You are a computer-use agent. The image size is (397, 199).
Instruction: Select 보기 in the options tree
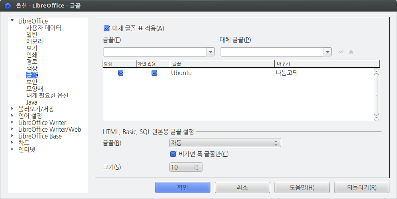click(32, 48)
